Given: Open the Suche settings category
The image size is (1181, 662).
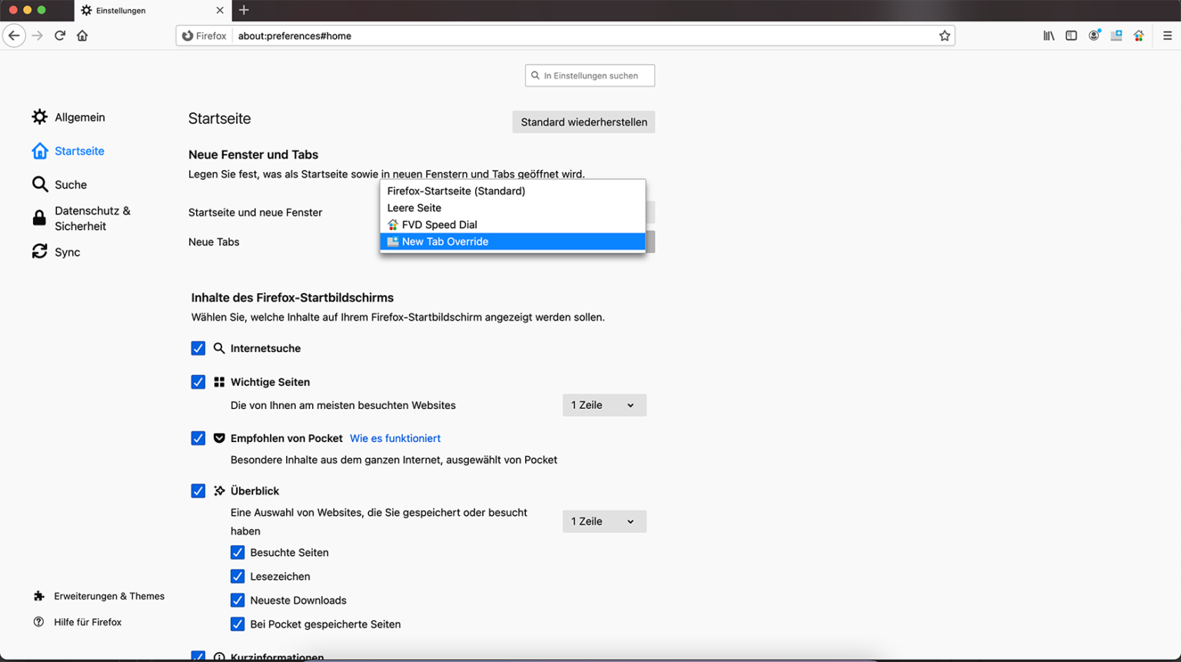Looking at the screenshot, I should 59,185.
